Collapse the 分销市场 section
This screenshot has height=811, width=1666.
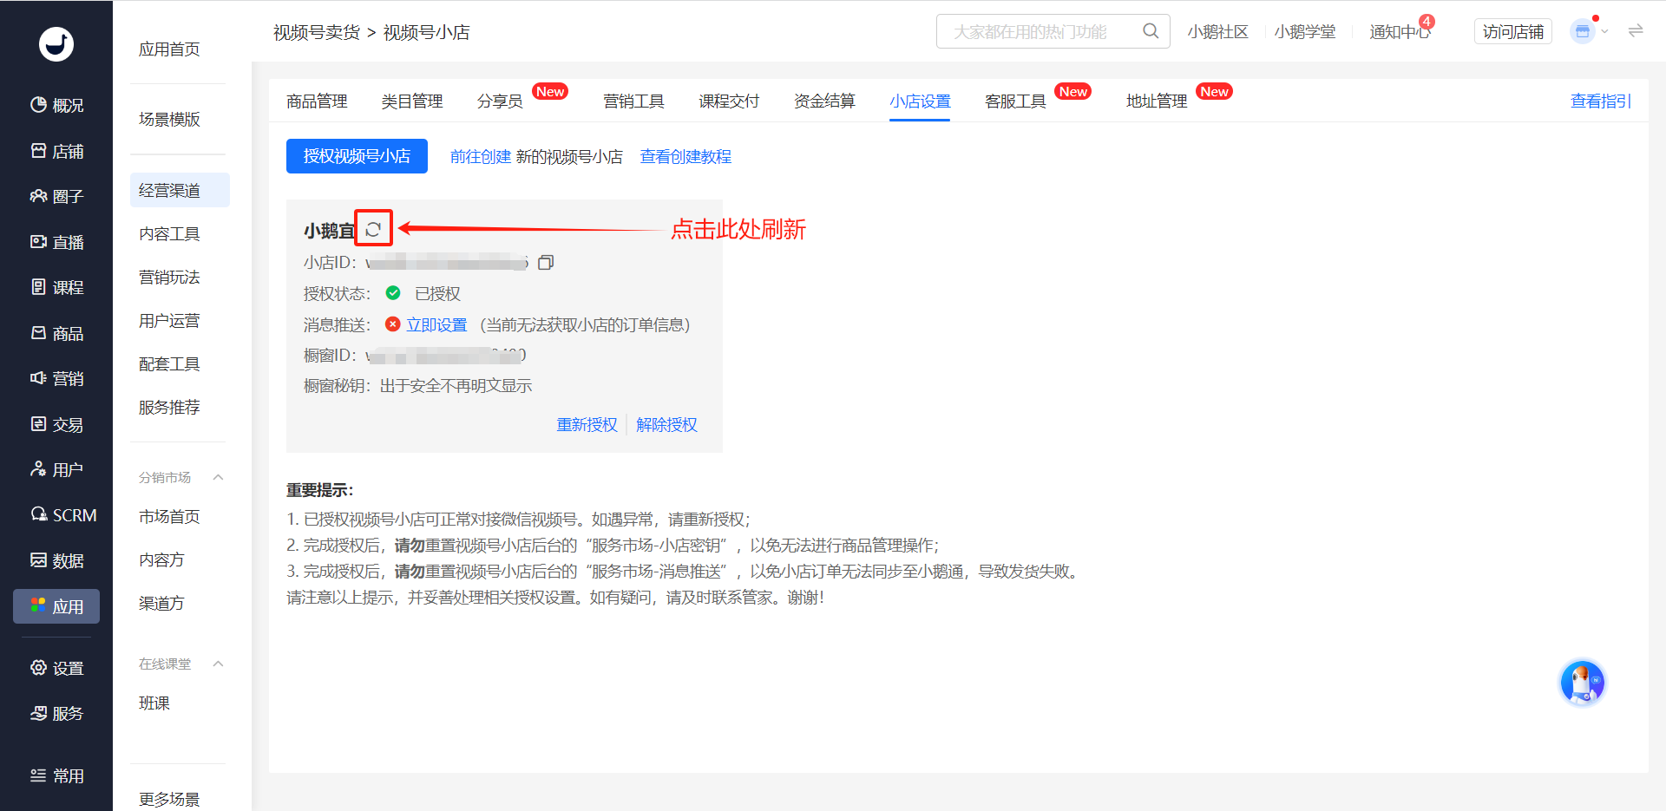point(219,477)
